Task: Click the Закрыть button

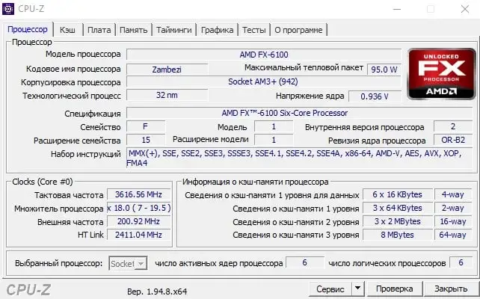Action: click(451, 289)
